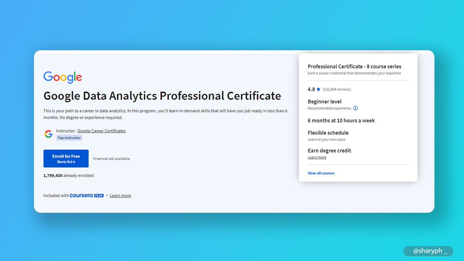Click the Top Instructor badge
Viewport: 464px width, 261px height.
pos(69,138)
